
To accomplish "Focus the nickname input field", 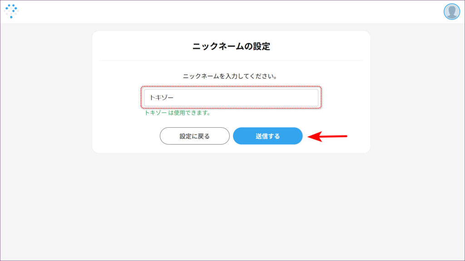I will click(x=231, y=98).
